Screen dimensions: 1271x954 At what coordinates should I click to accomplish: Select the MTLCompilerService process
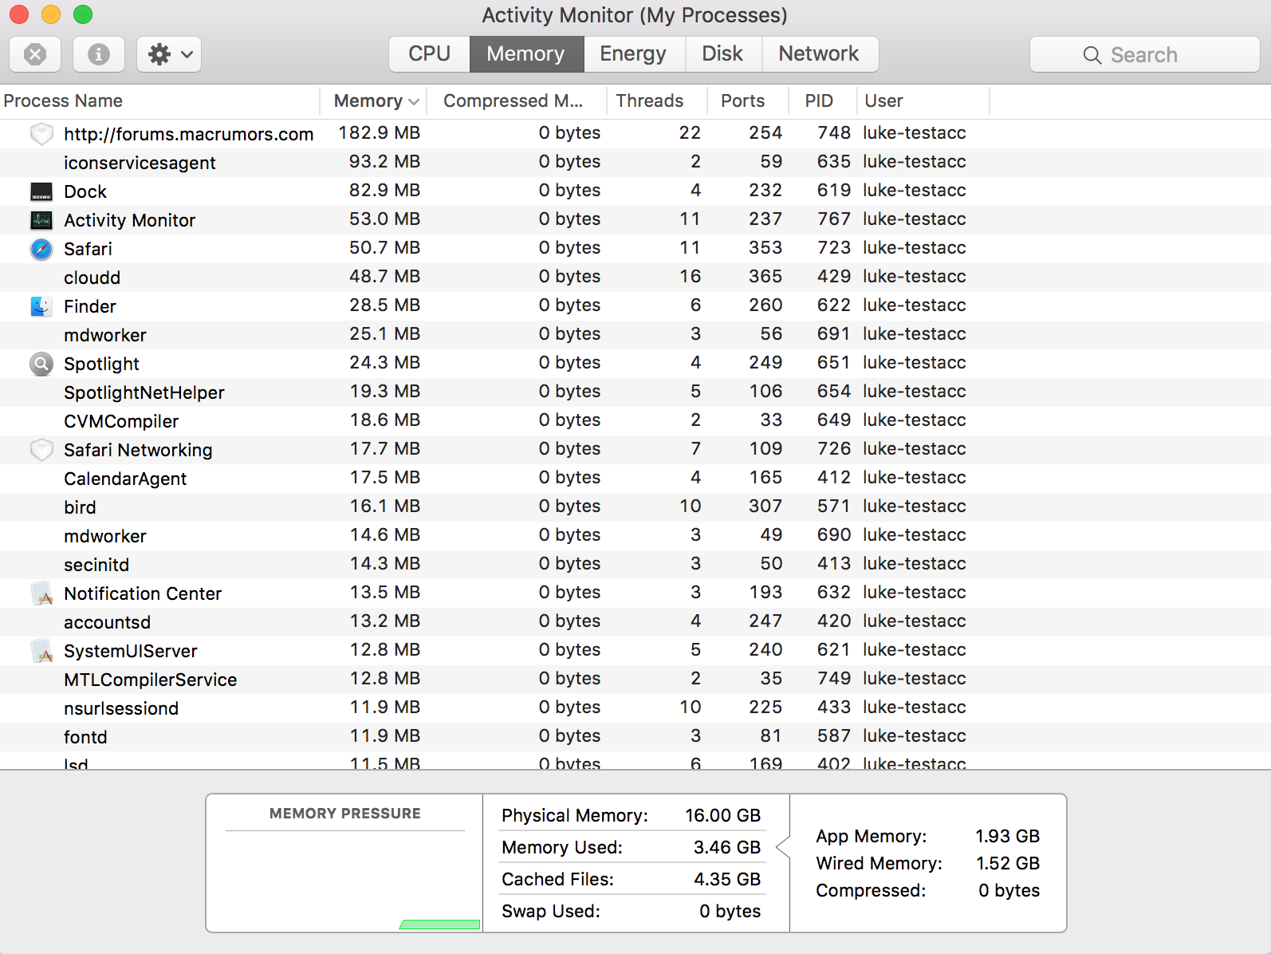click(635, 679)
